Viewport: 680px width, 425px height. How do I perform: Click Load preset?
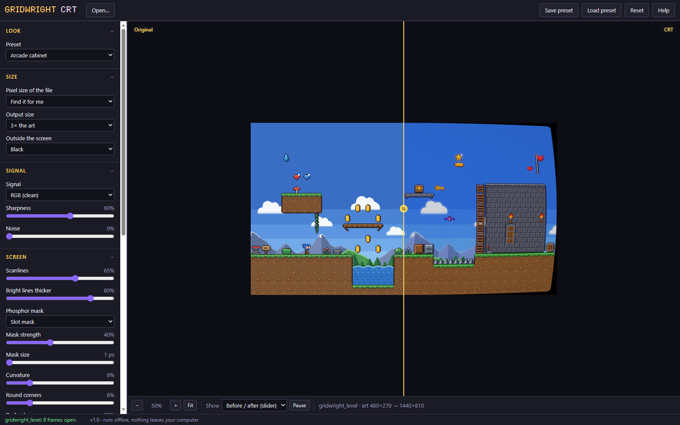(x=601, y=10)
